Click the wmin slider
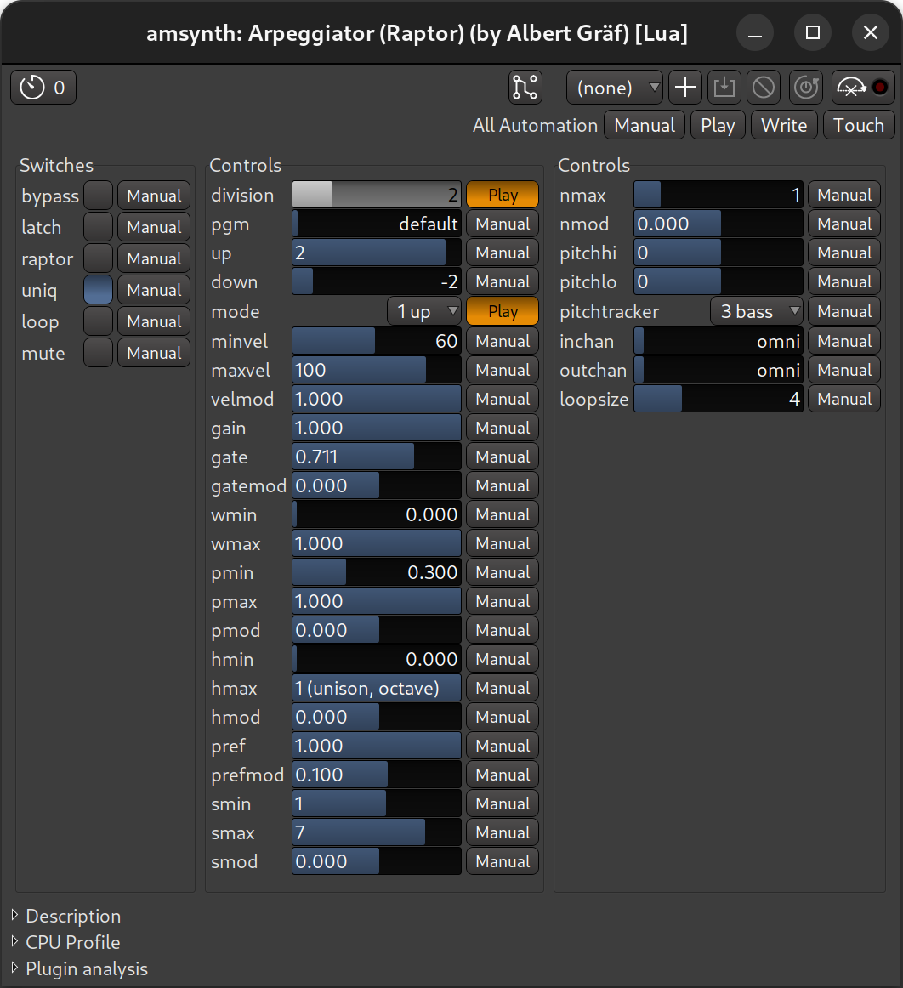This screenshot has height=988, width=903. pyautogui.click(x=377, y=514)
